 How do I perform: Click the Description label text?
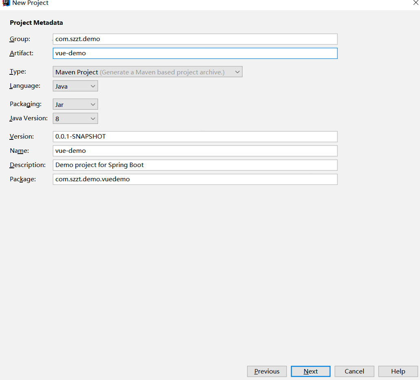pos(28,165)
